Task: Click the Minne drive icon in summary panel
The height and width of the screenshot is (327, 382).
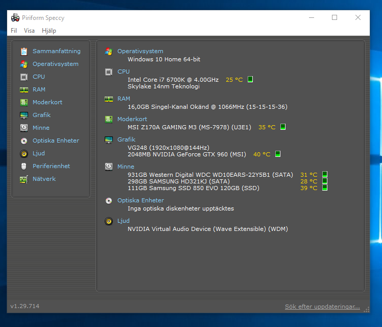Action: [109, 167]
